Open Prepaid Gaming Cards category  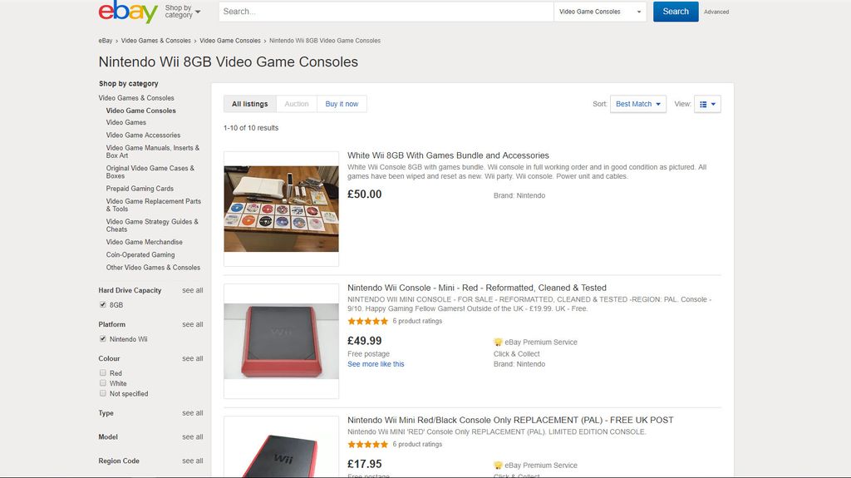[x=140, y=189]
